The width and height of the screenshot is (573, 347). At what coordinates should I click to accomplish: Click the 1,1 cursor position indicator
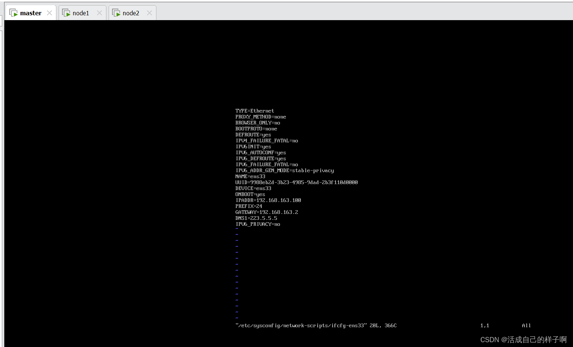(x=485, y=325)
